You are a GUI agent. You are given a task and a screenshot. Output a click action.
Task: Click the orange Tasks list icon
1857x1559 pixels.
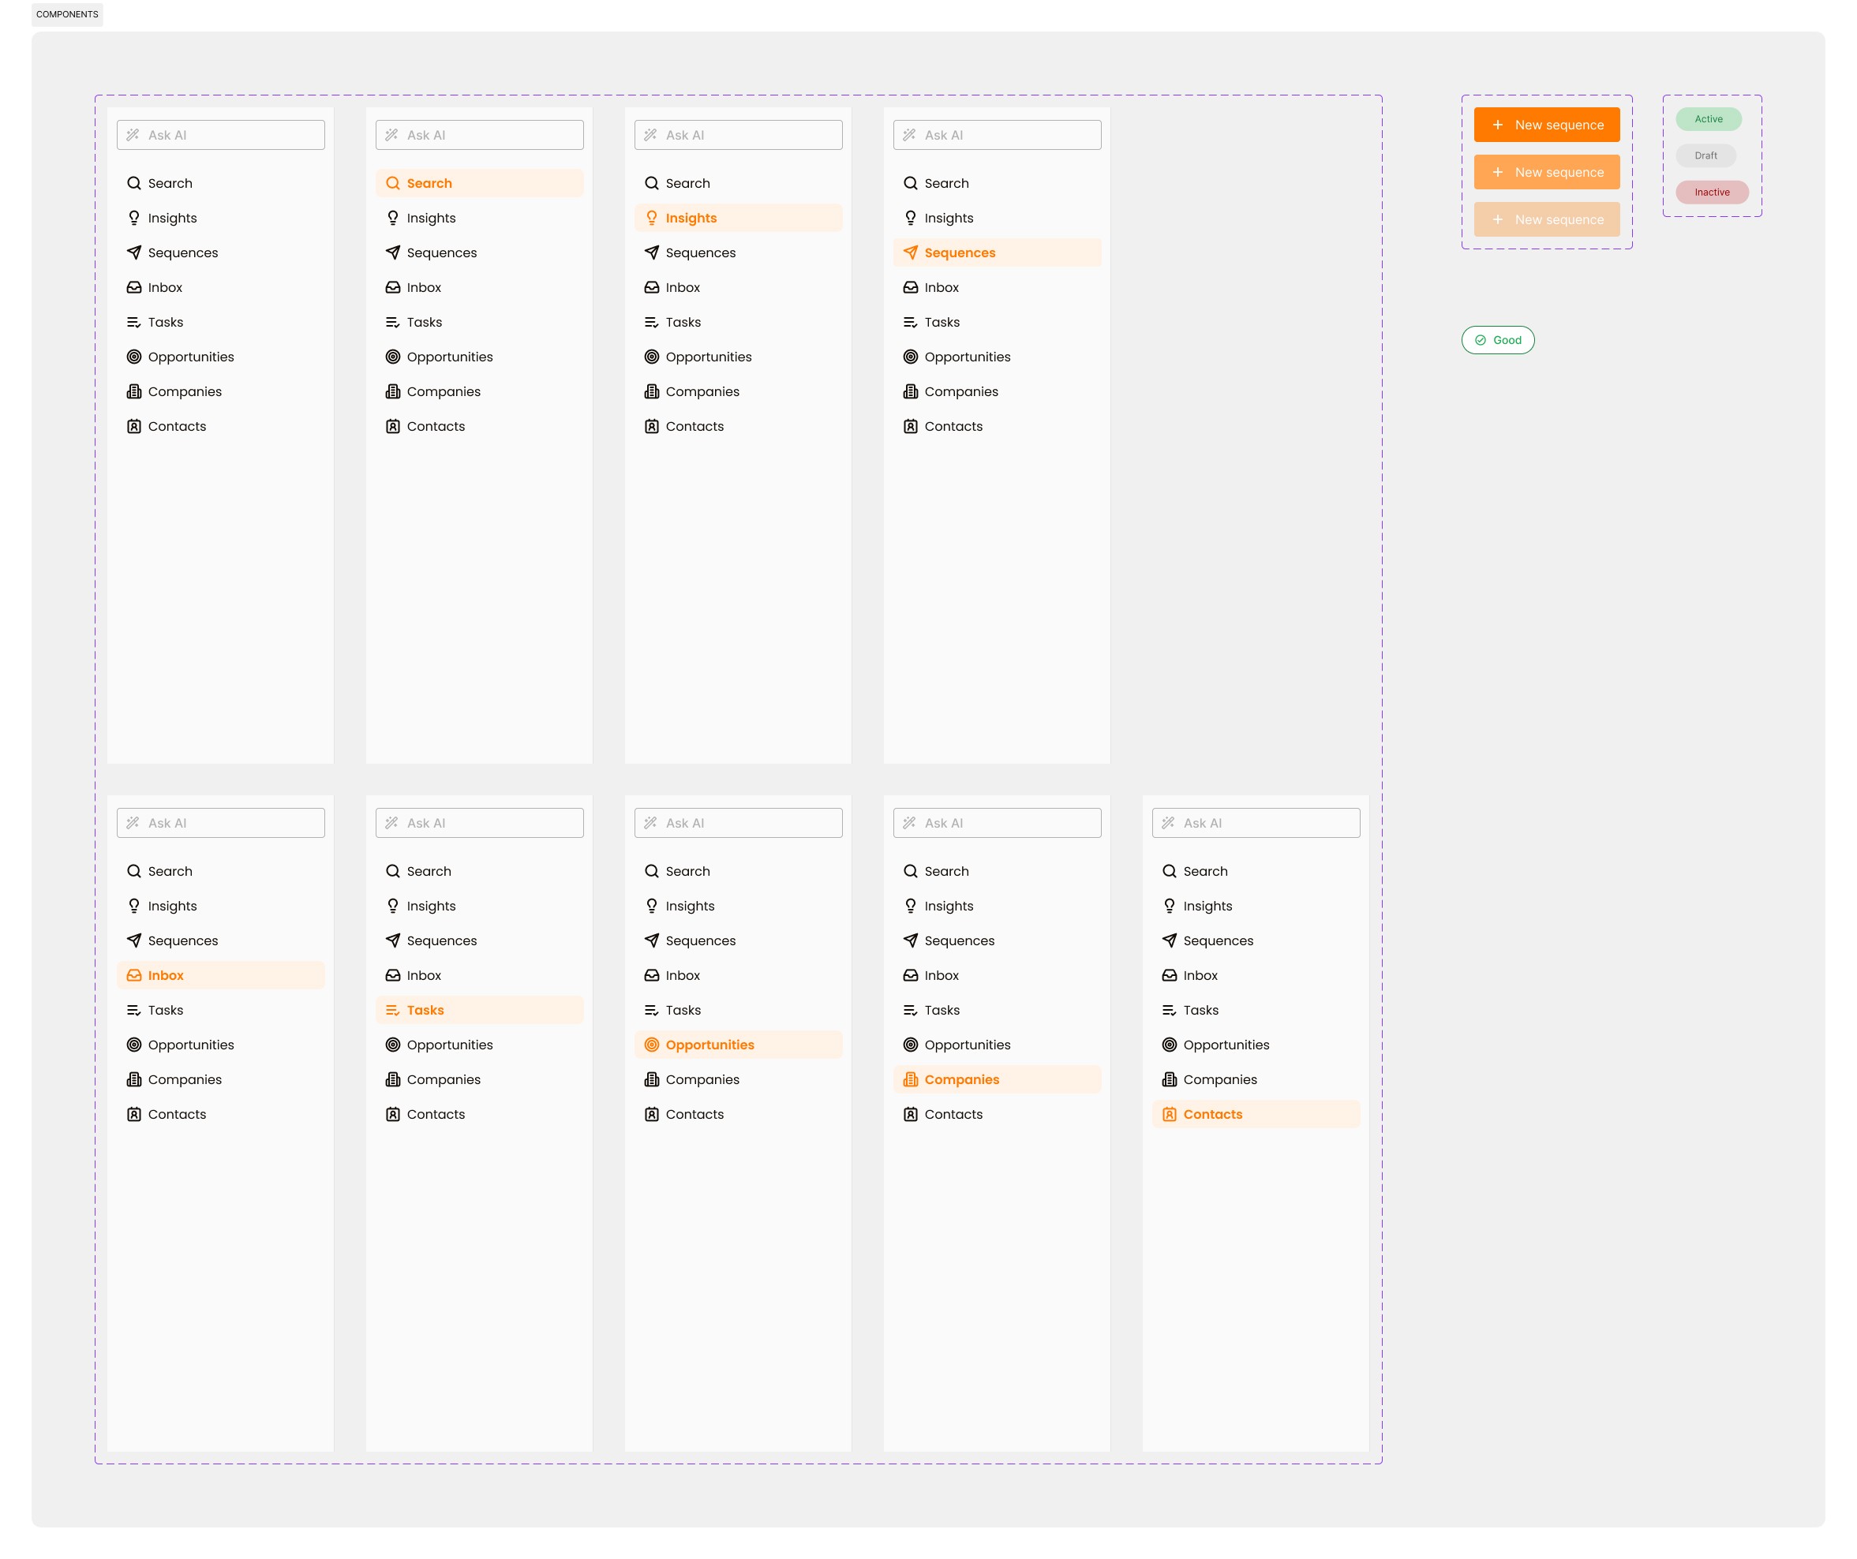[x=392, y=1010]
